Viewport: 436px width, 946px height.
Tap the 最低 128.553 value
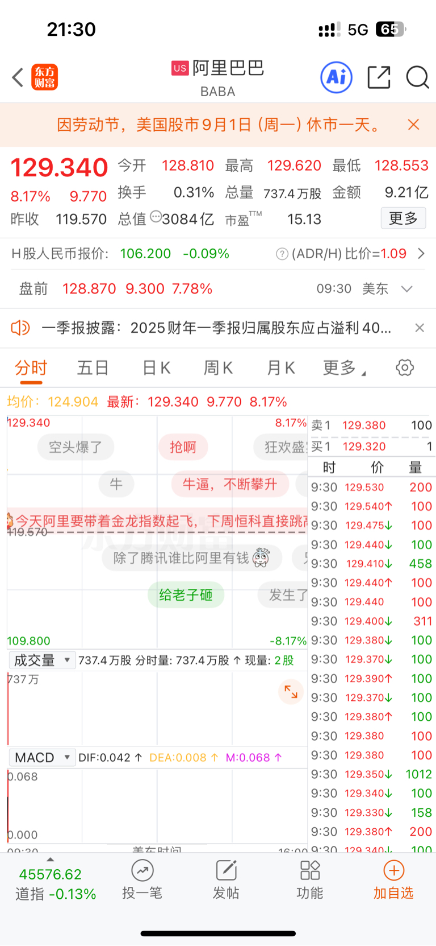point(401,166)
